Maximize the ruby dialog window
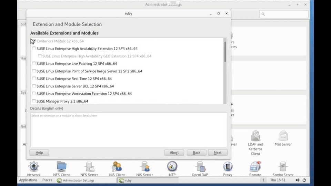The height and width of the screenshot is (186, 331). tap(219, 13)
